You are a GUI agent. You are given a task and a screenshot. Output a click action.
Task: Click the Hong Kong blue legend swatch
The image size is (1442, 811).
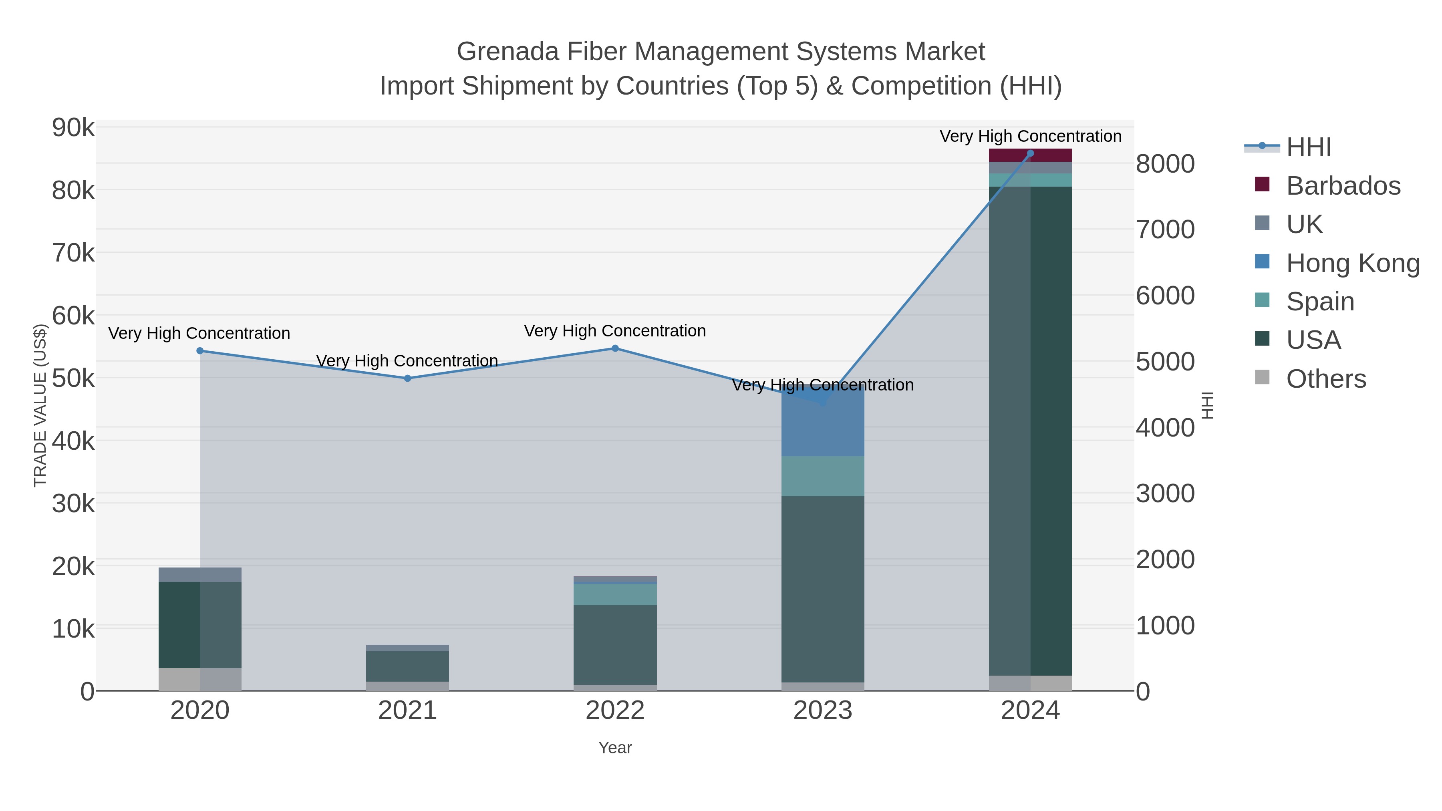point(1262,261)
